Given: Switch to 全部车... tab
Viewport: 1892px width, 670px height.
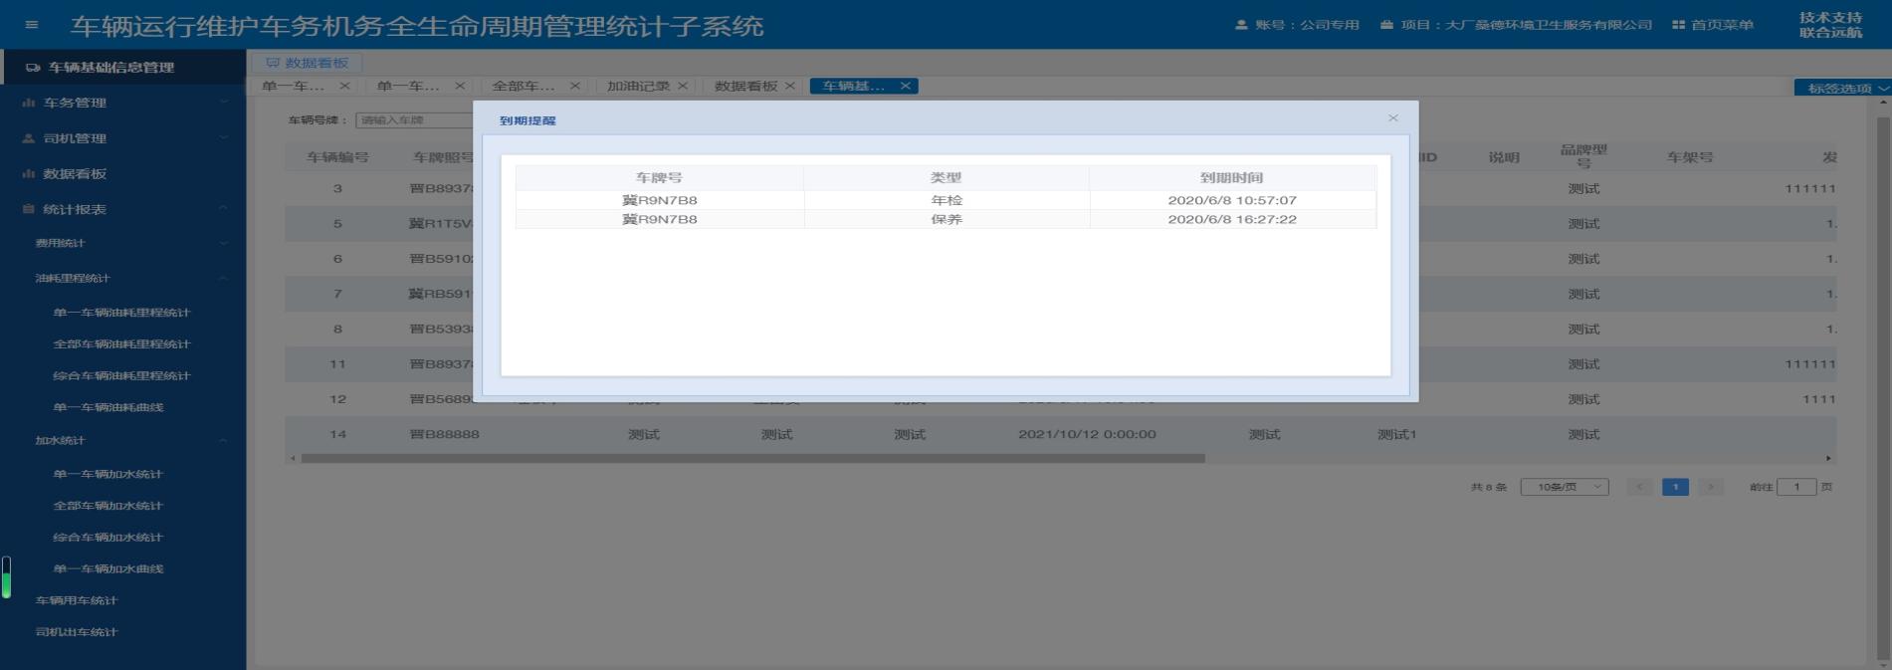Looking at the screenshot, I should tap(524, 87).
